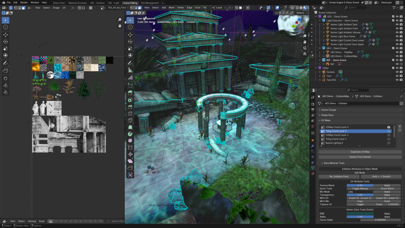Viewport: 405px width, 228px height.
Task: Add a new UV map with the plus icon
Action: tap(400, 127)
